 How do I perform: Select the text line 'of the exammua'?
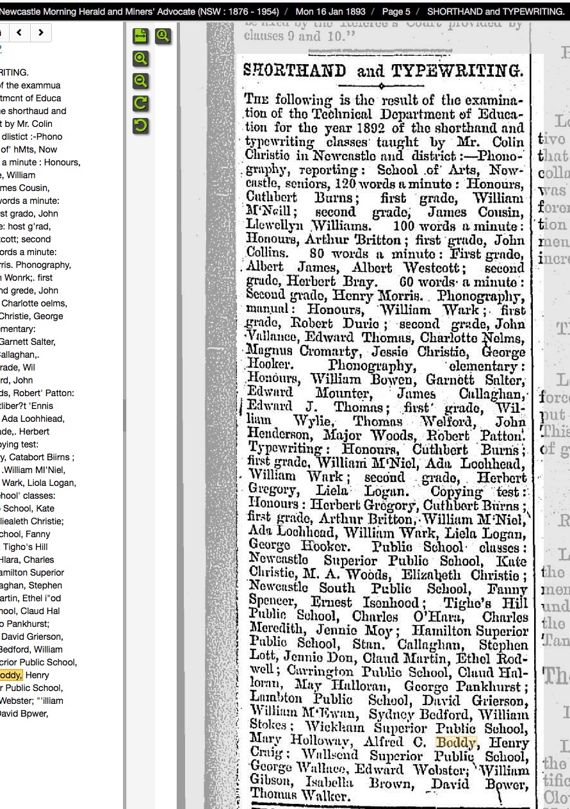(x=31, y=85)
